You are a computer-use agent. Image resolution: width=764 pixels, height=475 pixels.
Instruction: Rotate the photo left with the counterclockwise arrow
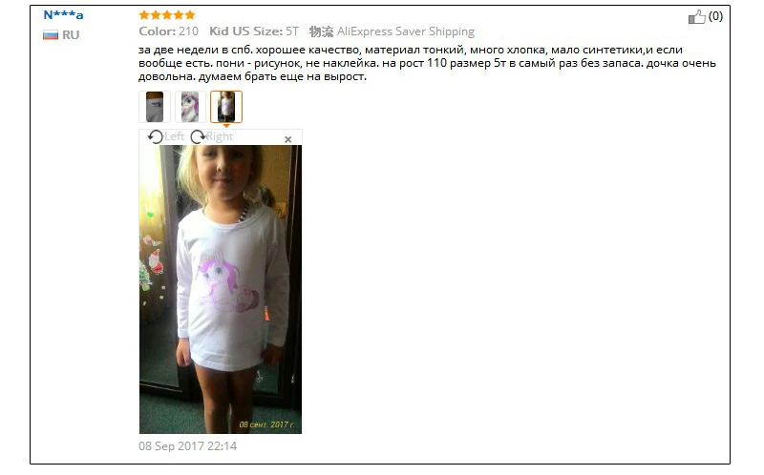(x=155, y=136)
